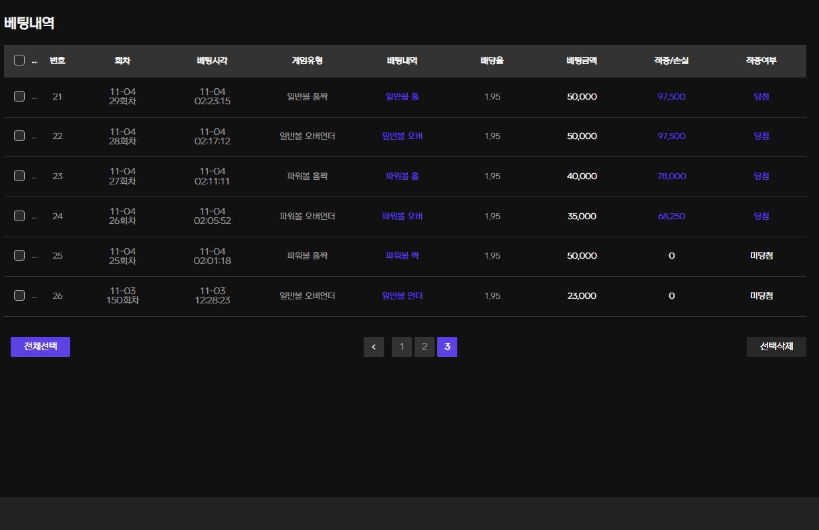Open the 파워볼 짝 bet entry
819x530 pixels.
(402, 255)
